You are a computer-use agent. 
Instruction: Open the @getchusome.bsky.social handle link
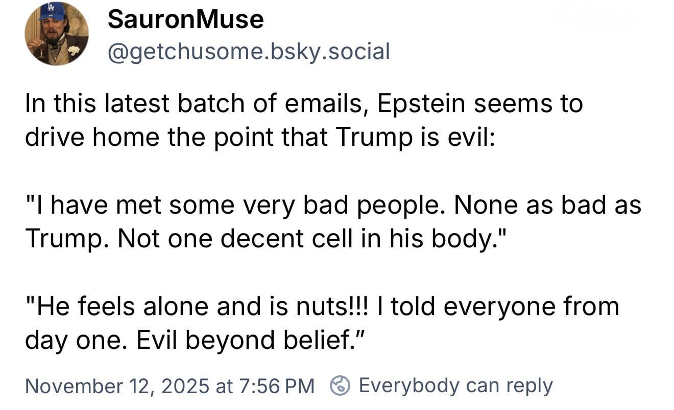point(248,52)
